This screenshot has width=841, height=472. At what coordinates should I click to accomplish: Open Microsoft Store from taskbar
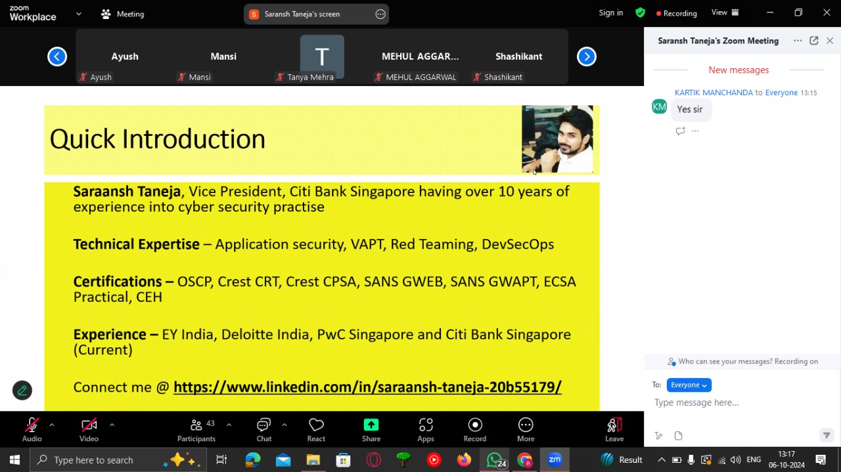[344, 460]
